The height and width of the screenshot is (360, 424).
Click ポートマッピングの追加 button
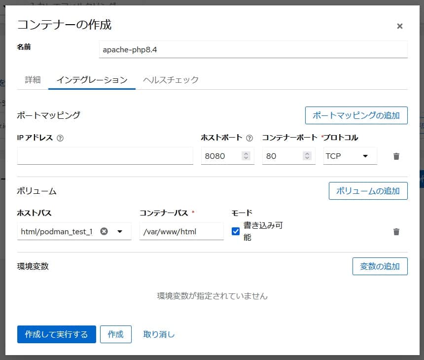click(x=356, y=115)
